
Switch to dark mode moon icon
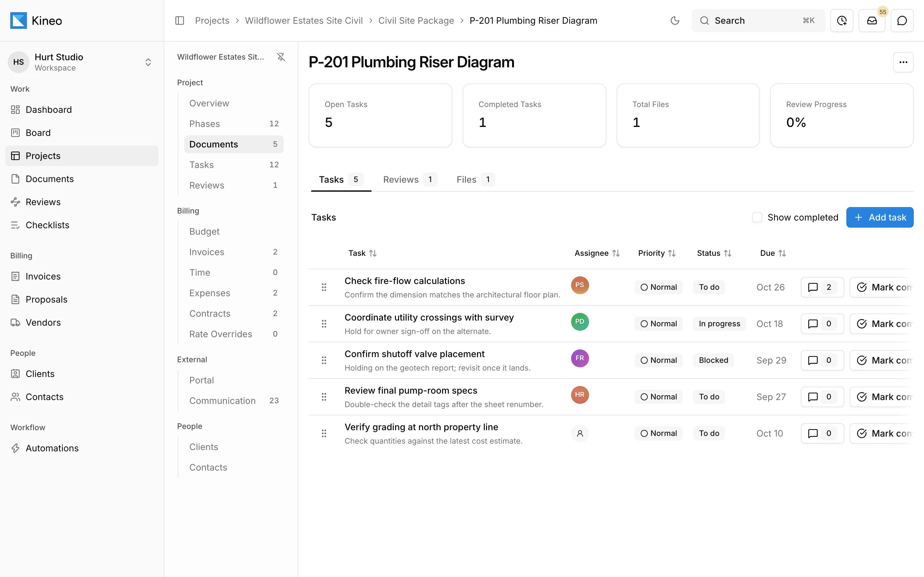point(675,21)
